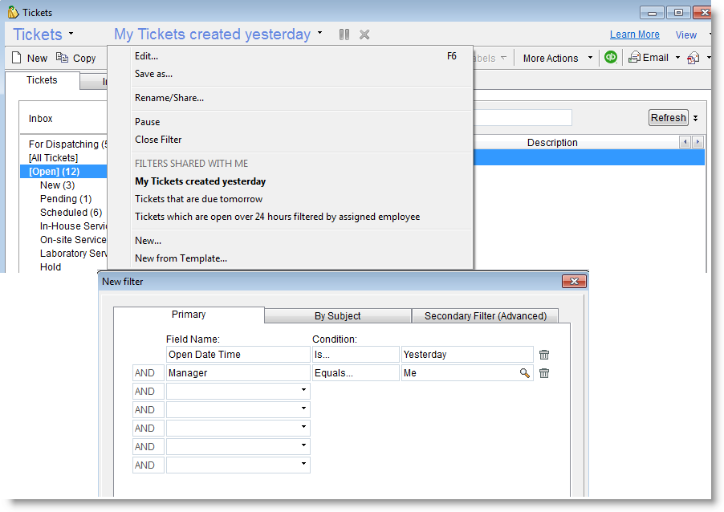Pause the active filter using the pause icon
The image size is (724, 512).
(x=344, y=35)
